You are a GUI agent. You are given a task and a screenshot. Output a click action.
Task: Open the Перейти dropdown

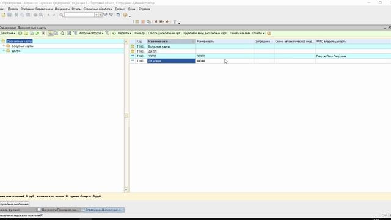[x=124, y=33]
